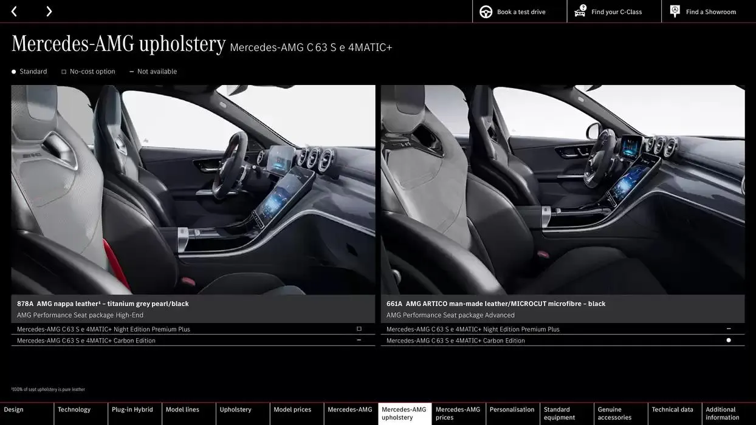Click the No-cost option square icon
Screen dimensions: 756x425
coord(63,71)
